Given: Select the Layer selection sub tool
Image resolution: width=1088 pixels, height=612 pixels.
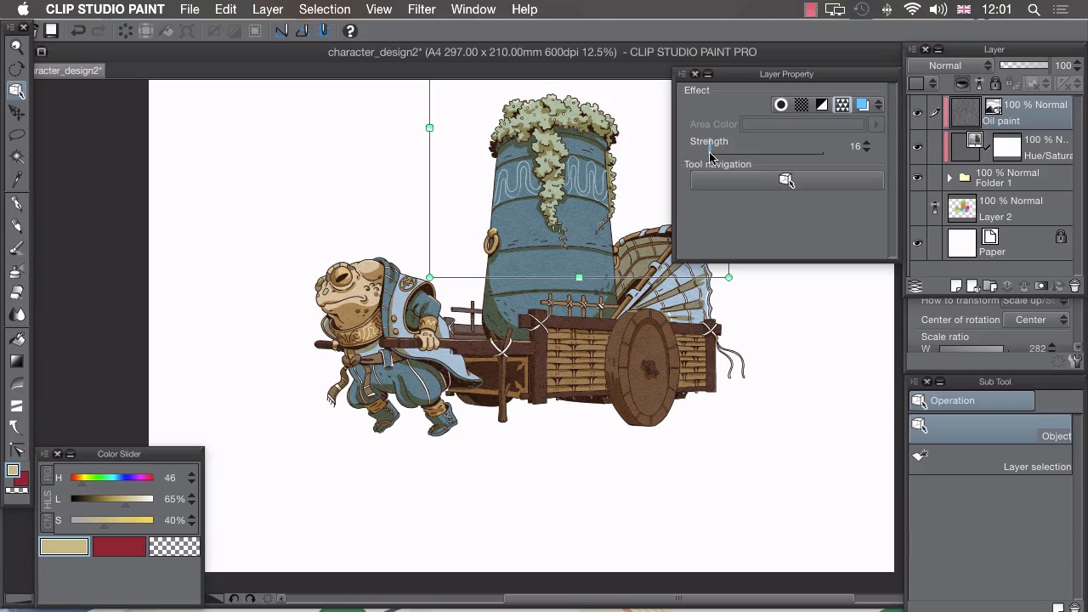Looking at the screenshot, I should click(x=990, y=459).
